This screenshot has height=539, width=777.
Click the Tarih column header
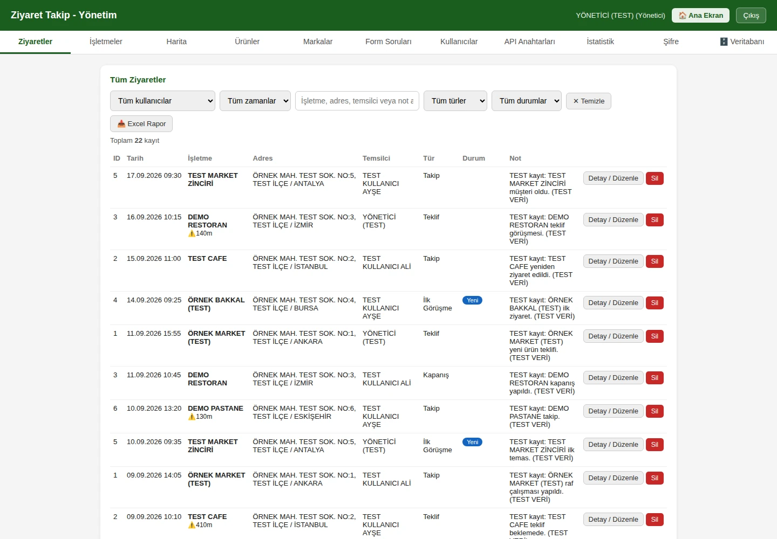[135, 158]
